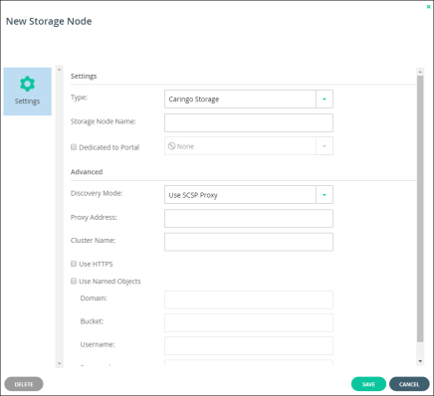Click the None prohibited icon in Portal field
This screenshot has width=434, height=396.
point(171,146)
